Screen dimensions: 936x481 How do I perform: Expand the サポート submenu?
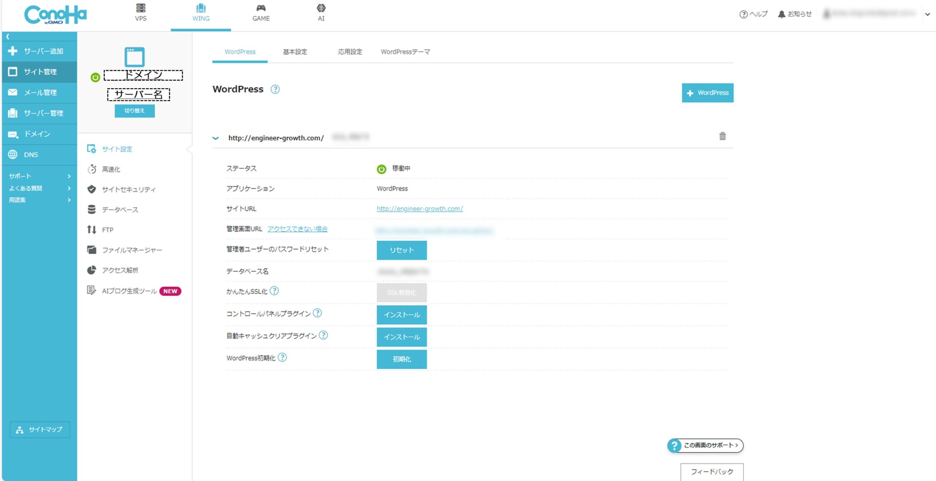point(39,176)
